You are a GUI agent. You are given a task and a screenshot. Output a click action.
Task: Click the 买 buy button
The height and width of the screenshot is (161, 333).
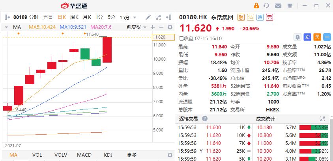pos(317,37)
